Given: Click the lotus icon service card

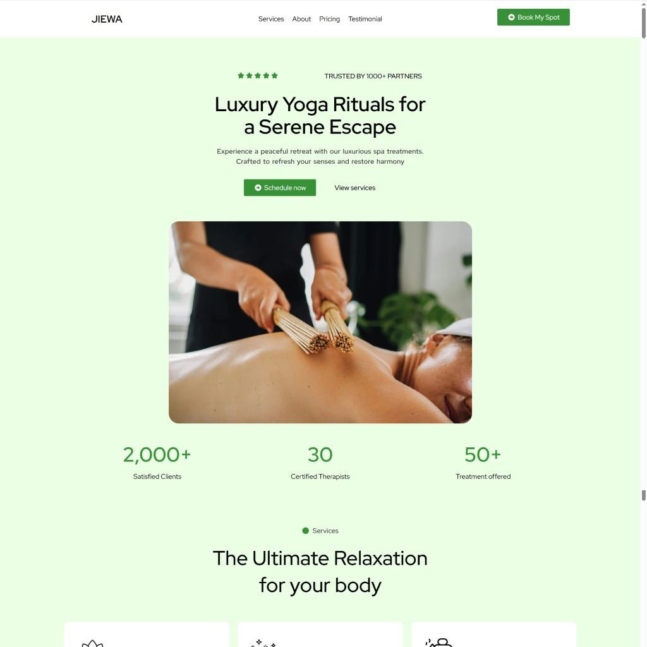Looking at the screenshot, I should tap(147, 634).
